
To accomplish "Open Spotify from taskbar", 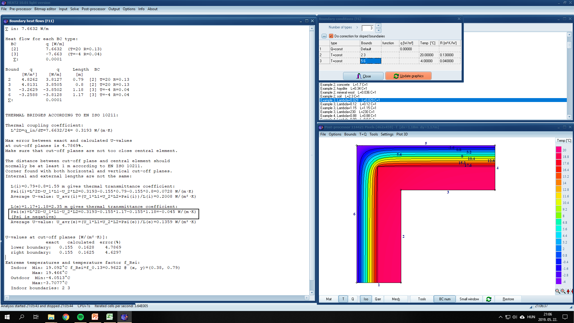I will 80,317.
